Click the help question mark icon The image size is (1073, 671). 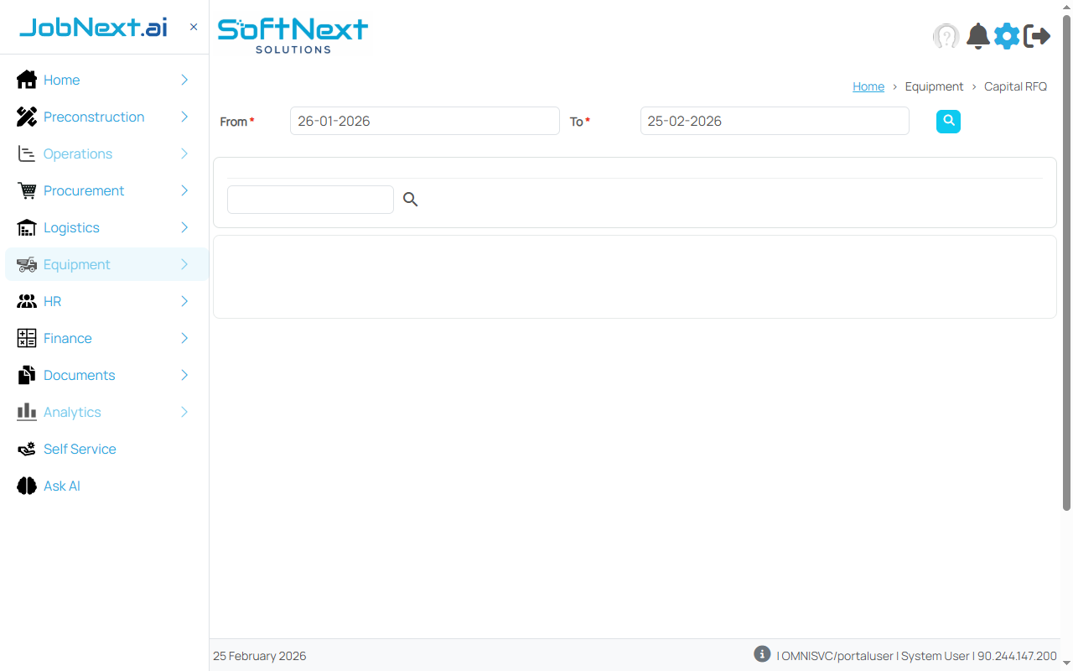pos(946,36)
